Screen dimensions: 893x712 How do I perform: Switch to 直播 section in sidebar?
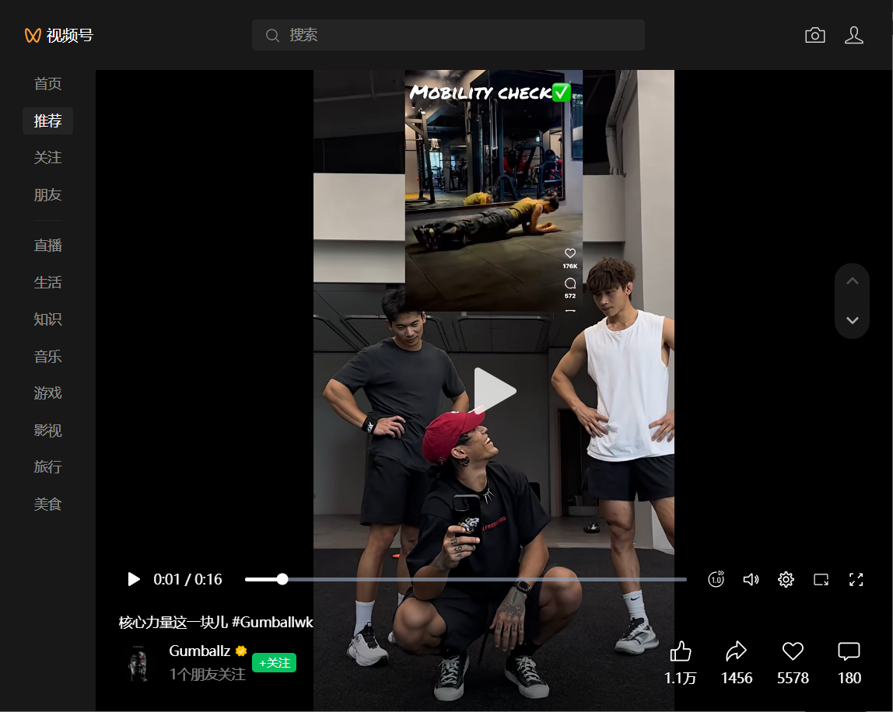click(47, 246)
